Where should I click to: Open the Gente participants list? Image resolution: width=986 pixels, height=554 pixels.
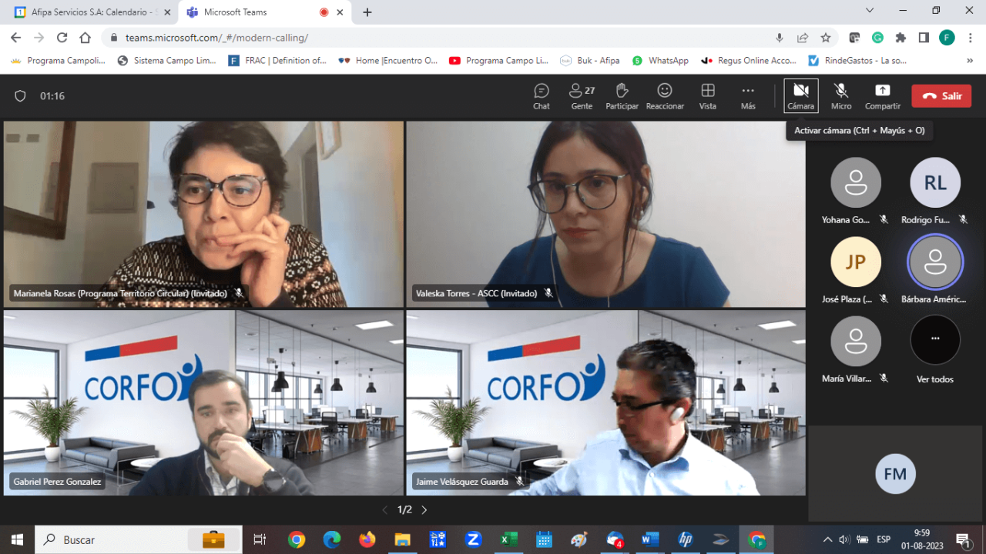[582, 96]
